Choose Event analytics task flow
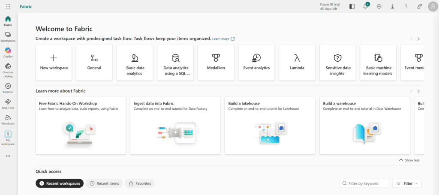 pos(256,63)
